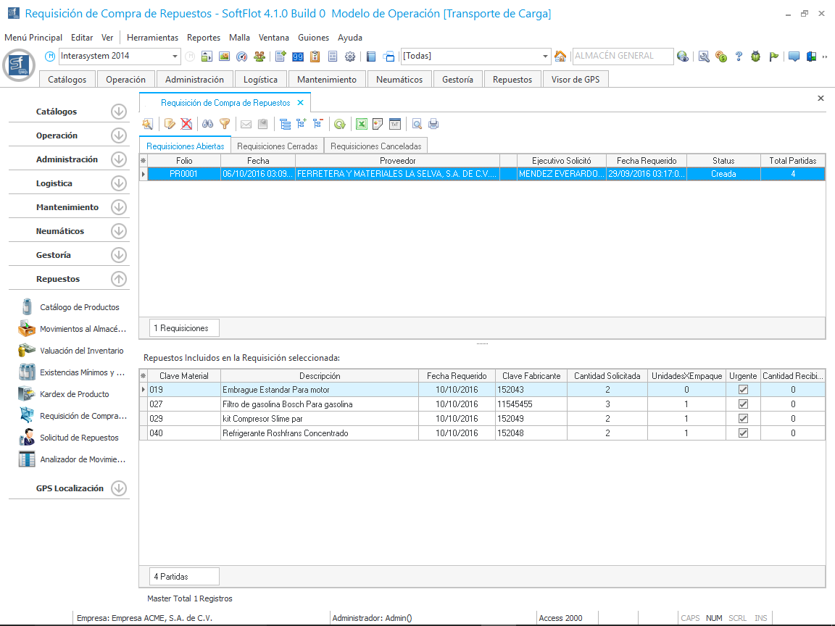Switch to the Requisiciones Cerradas tab
This screenshot has height=626, width=835.
[278, 146]
